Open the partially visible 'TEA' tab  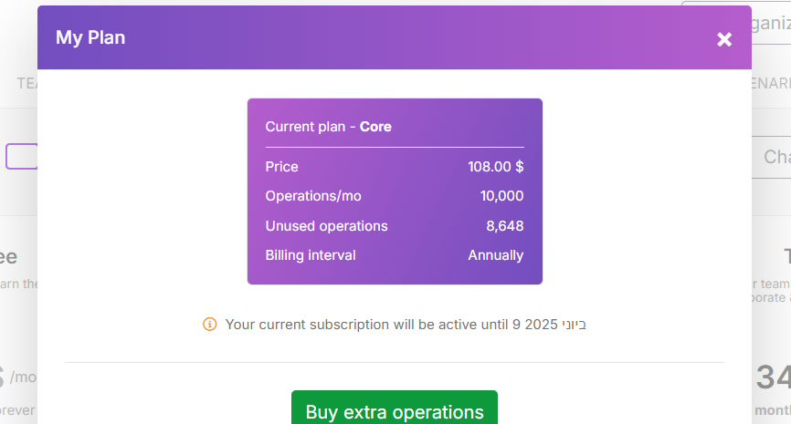coord(26,83)
